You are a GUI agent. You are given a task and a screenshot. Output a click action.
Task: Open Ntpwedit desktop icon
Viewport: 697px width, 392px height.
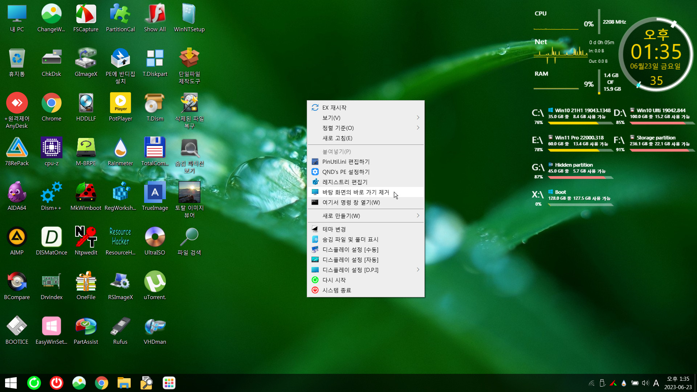pos(86,241)
